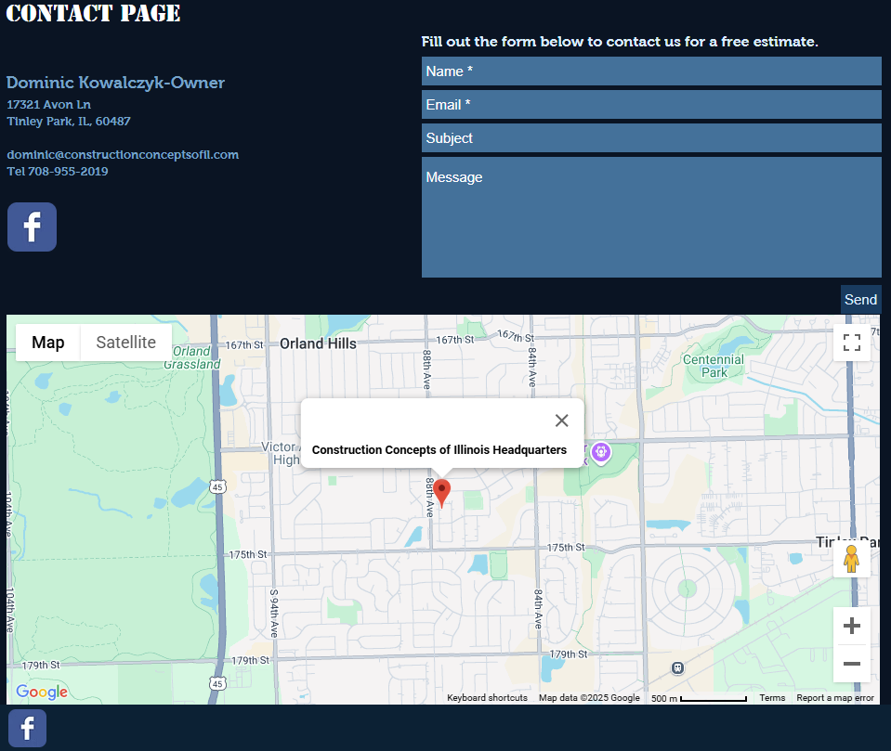Select the Map view tab
The height and width of the screenshot is (751, 891).
pos(48,343)
